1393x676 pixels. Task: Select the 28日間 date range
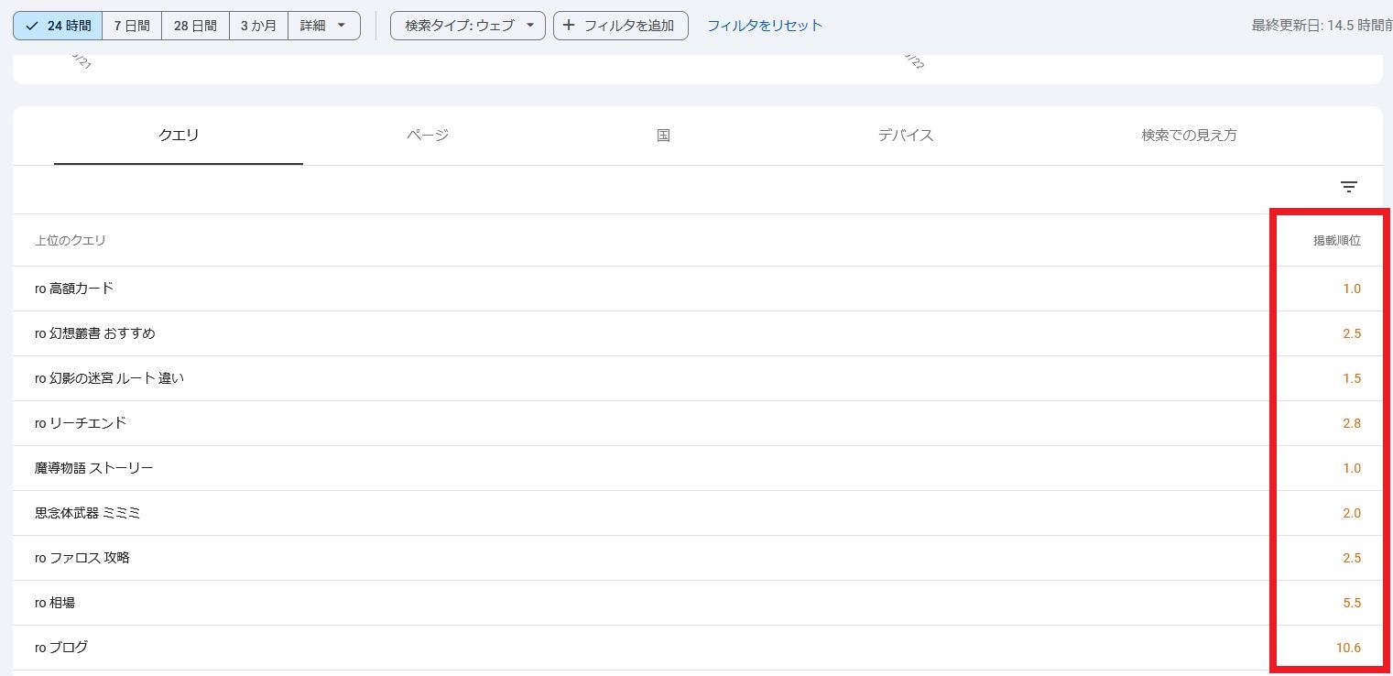click(x=195, y=26)
